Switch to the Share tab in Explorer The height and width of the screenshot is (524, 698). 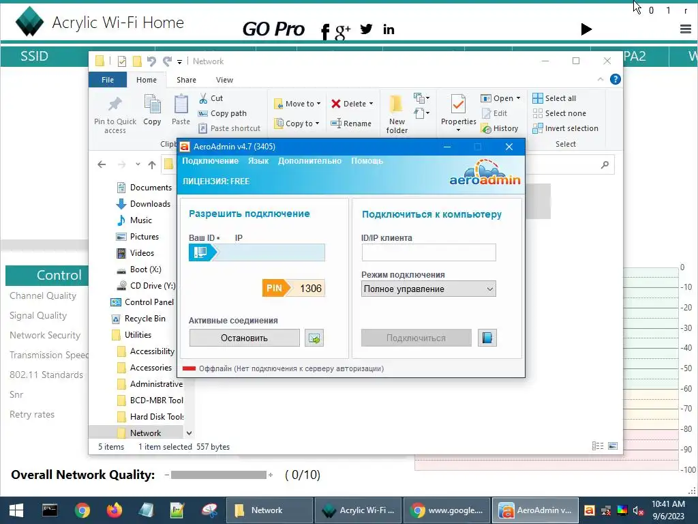click(x=186, y=80)
